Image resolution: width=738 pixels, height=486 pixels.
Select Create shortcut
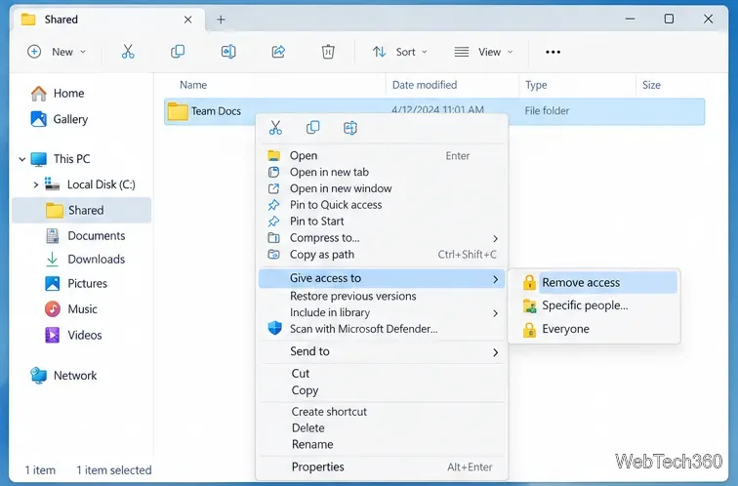click(383, 412)
